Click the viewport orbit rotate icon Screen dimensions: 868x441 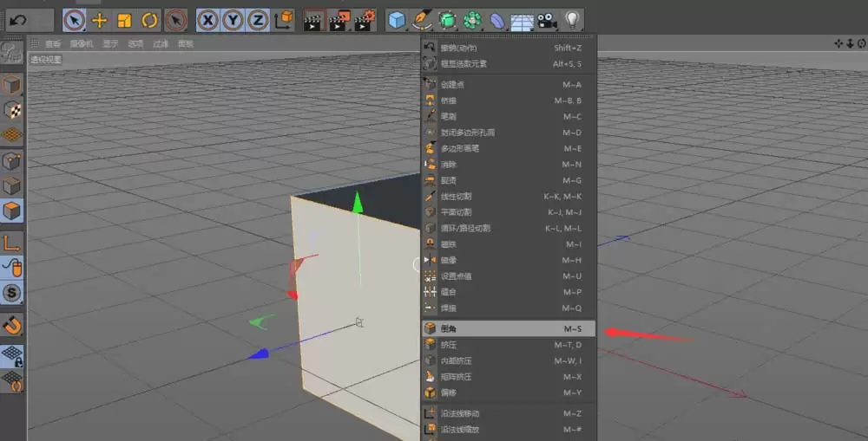coord(861,43)
